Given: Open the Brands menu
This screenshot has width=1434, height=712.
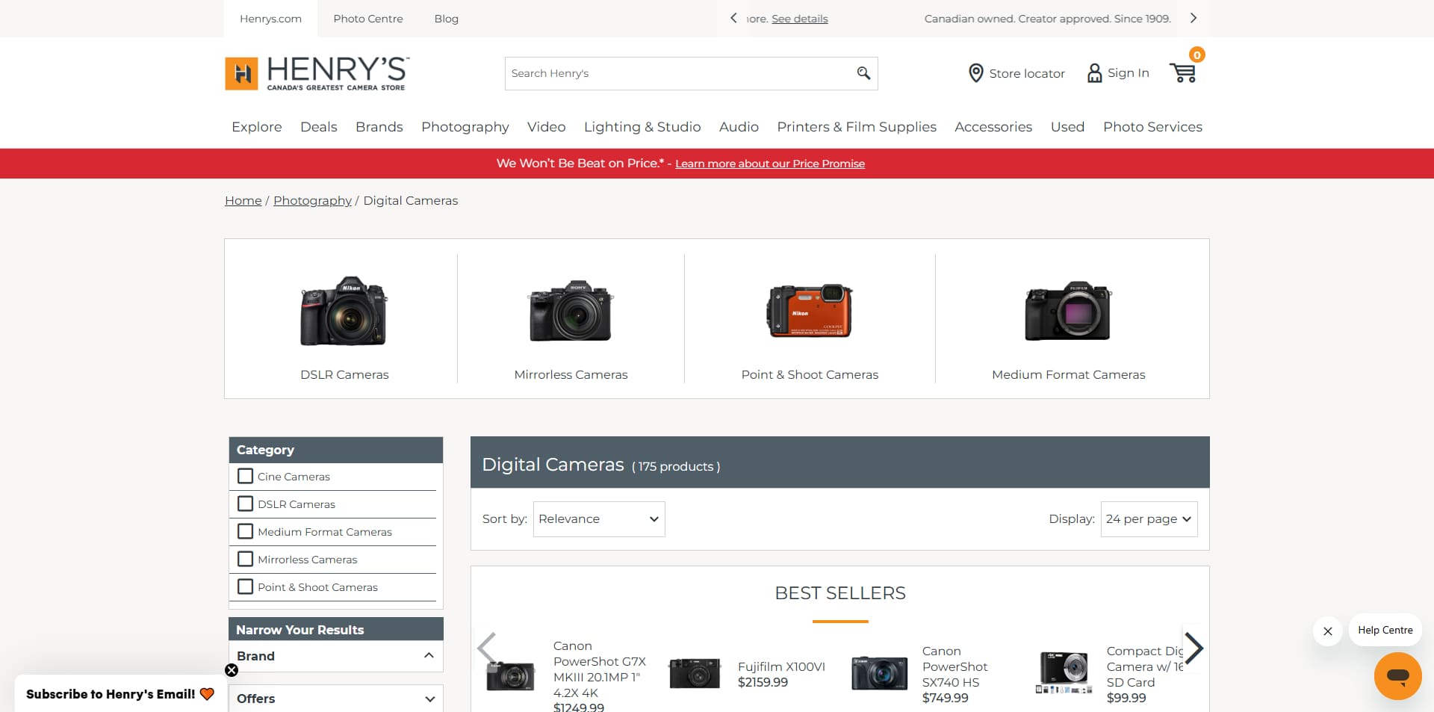Looking at the screenshot, I should pos(379,127).
